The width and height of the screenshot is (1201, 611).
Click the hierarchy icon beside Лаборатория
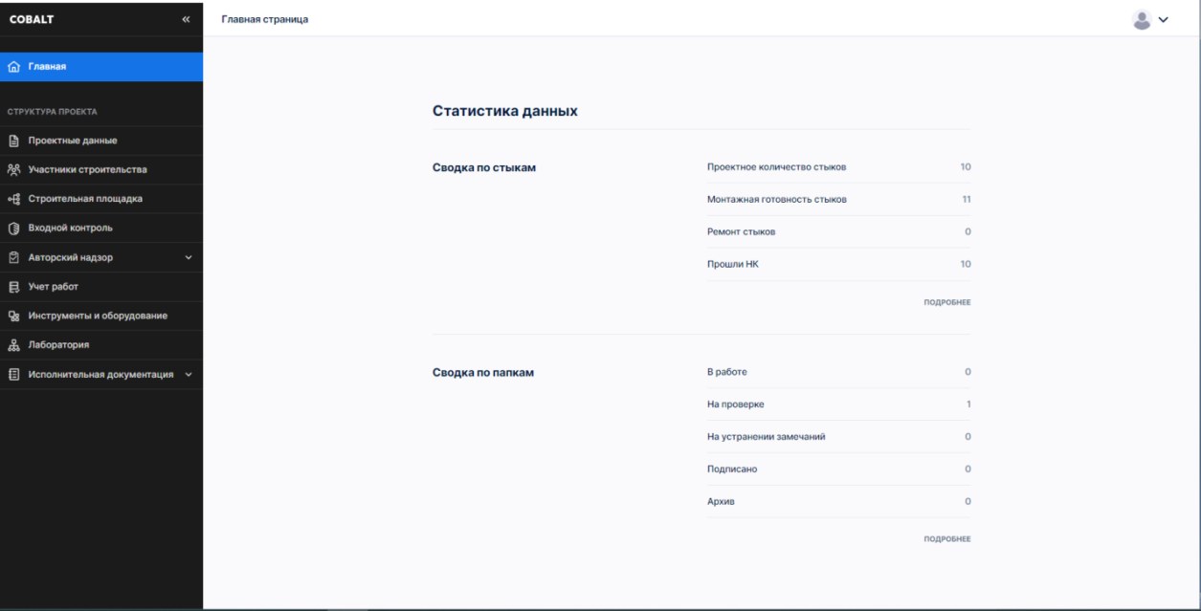pos(13,345)
